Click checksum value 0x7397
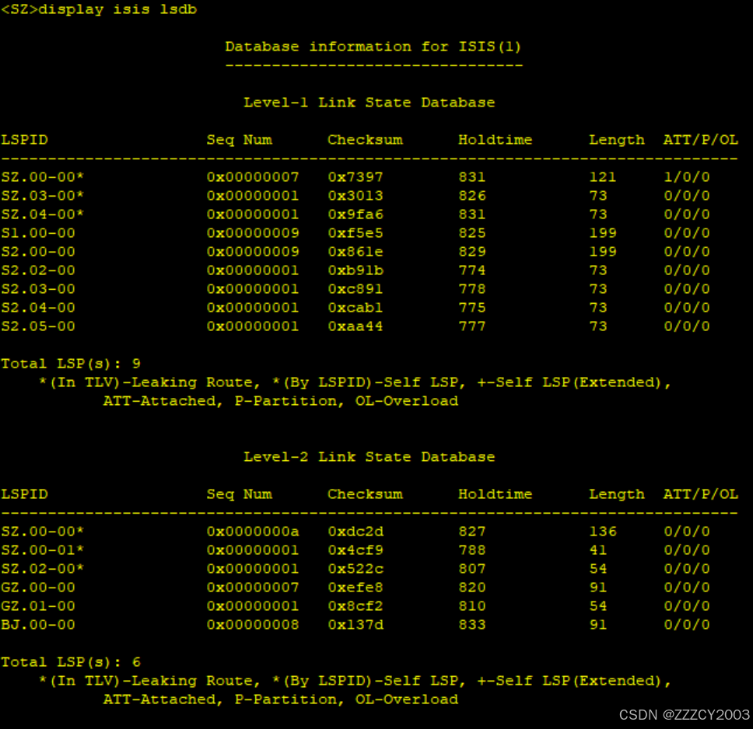 355,177
